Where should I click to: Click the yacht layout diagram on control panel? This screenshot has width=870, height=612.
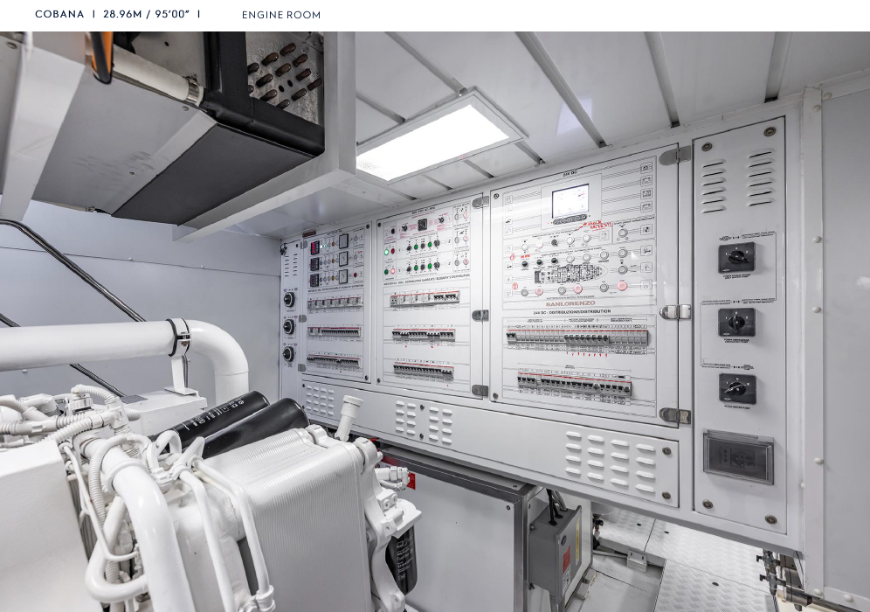coord(568,272)
